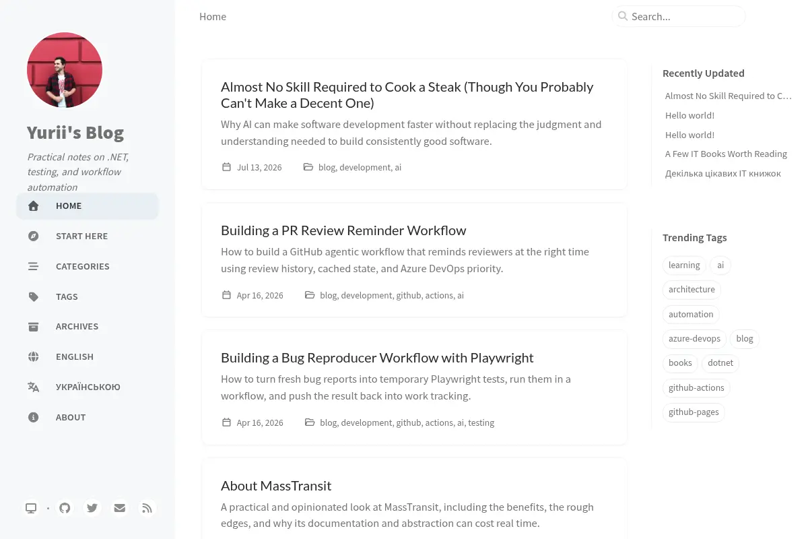Click calendar icon on Bug Reproducer post

(226, 422)
